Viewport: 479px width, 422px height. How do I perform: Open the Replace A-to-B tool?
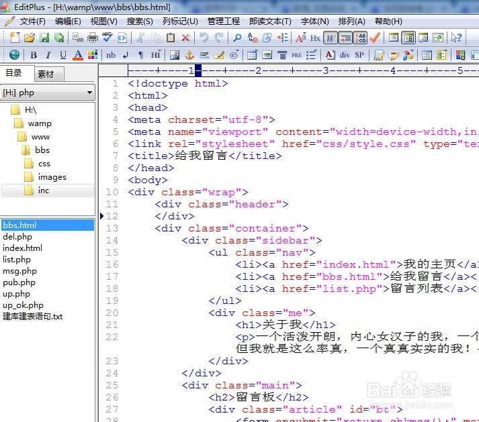[x=253, y=38]
